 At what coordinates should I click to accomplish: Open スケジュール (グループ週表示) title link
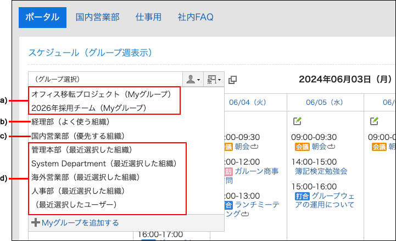pos(91,53)
